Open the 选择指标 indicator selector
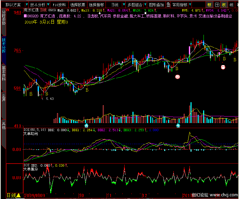Viewport: 239px width, 199px height. point(96,5)
